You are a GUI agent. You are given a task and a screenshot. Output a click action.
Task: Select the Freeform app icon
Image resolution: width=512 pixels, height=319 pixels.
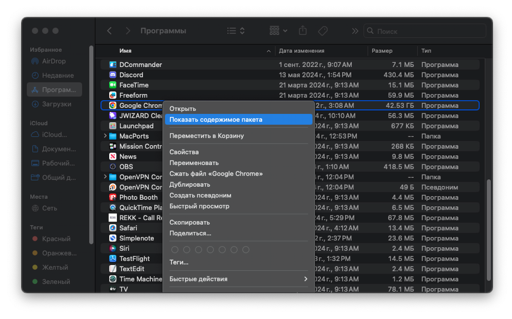113,95
